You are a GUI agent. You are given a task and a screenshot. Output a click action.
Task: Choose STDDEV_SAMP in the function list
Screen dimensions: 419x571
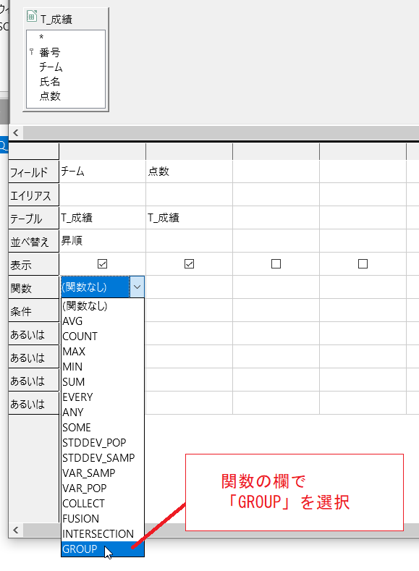pyautogui.click(x=102, y=458)
